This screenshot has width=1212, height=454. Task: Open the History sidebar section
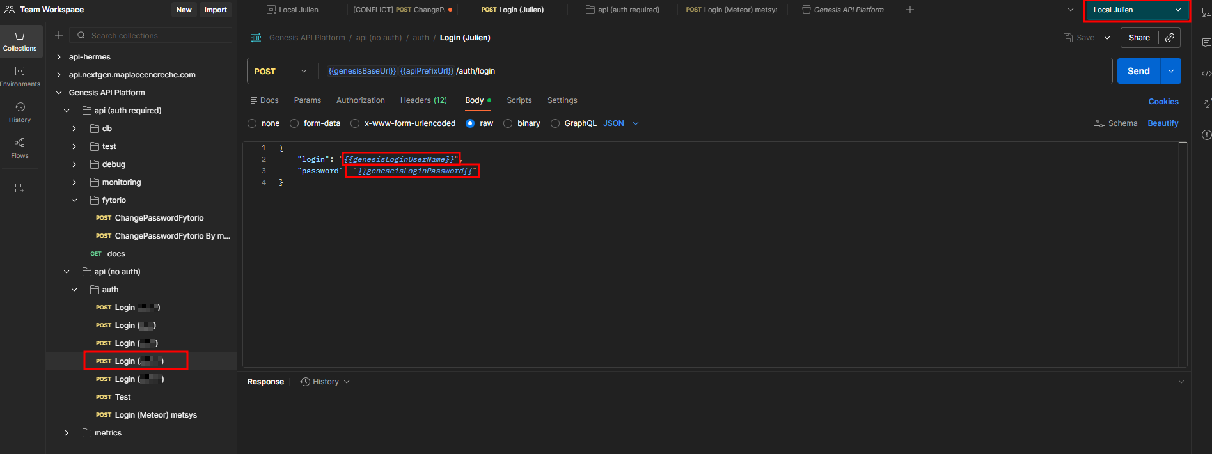(20, 113)
